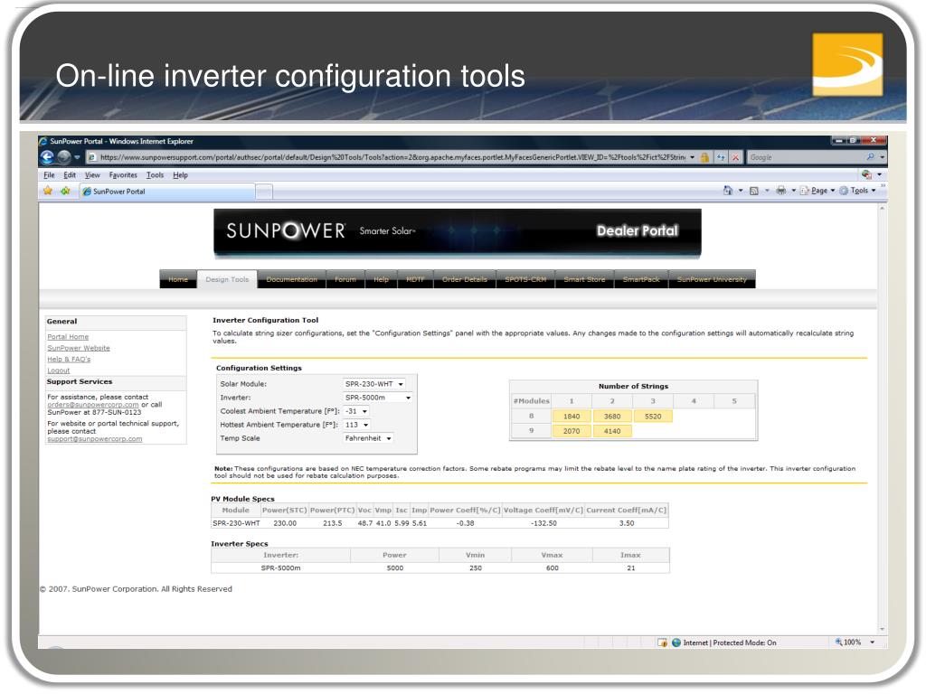Open the Temp Scale dropdown
Image resolution: width=926 pixels, height=694 pixels.
pyautogui.click(x=369, y=438)
